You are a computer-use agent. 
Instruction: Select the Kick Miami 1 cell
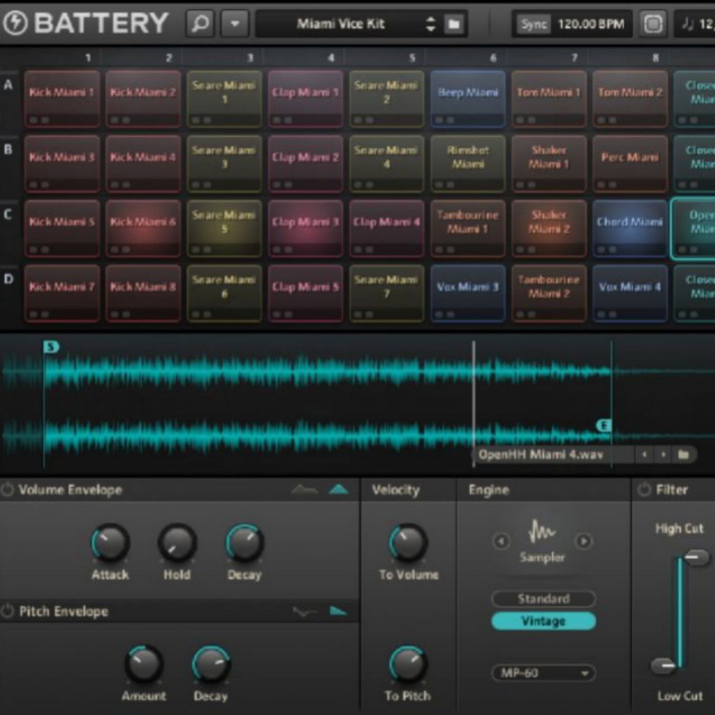(62, 99)
